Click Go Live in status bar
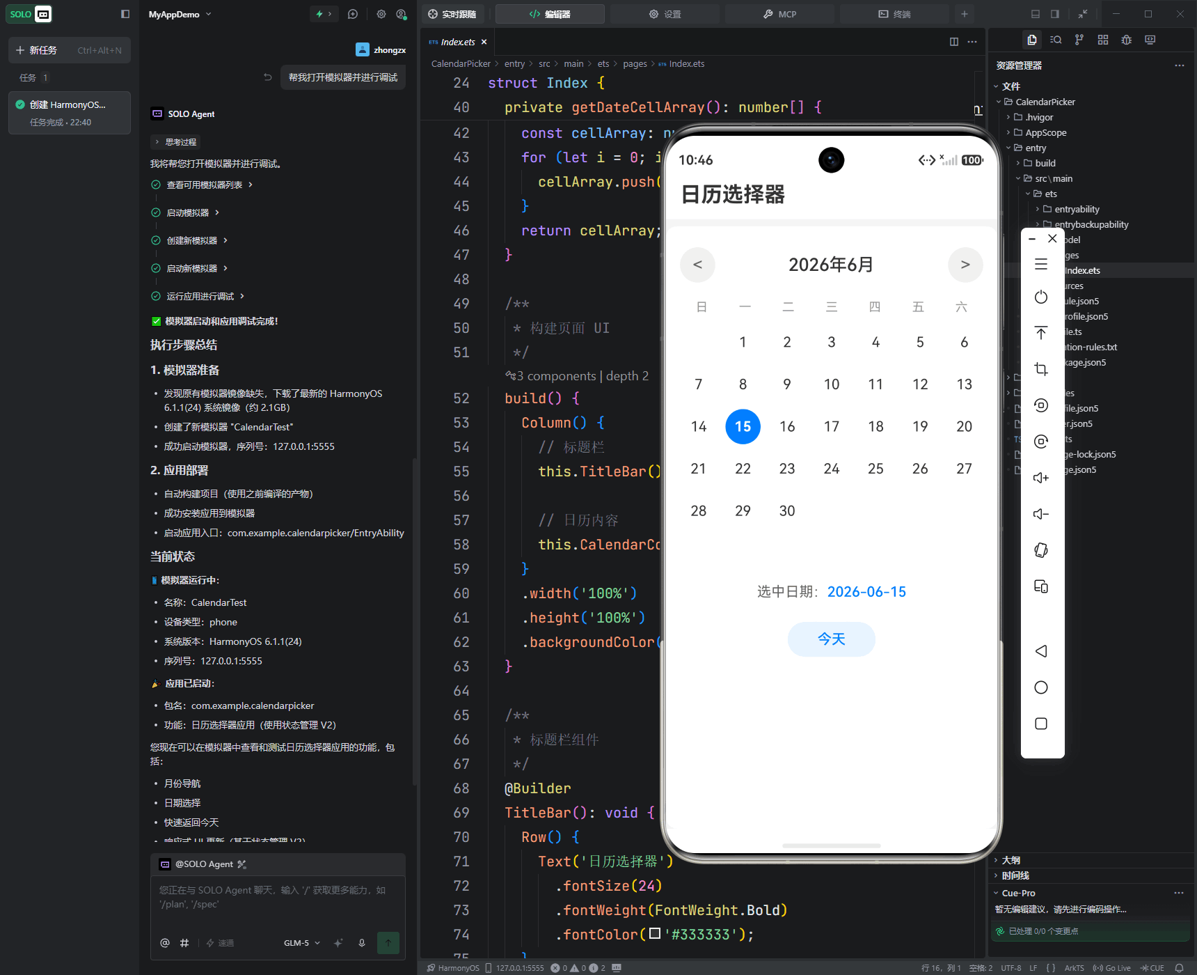 pyautogui.click(x=1111, y=968)
